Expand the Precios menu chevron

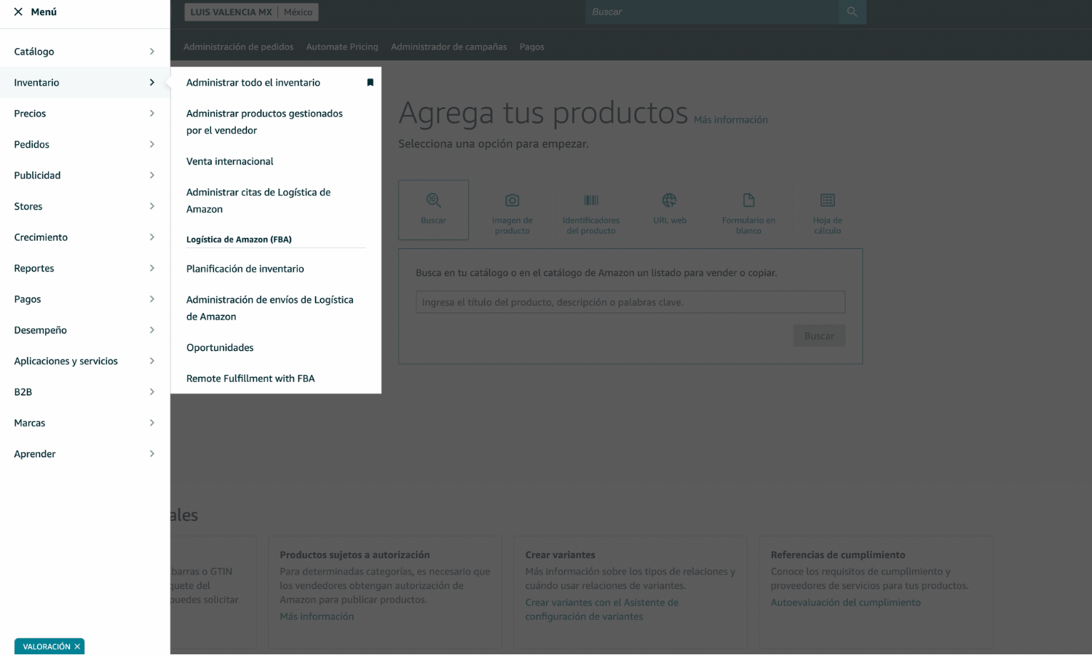[151, 113]
